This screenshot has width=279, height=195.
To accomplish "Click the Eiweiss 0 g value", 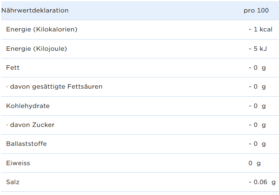I will pos(255,163).
